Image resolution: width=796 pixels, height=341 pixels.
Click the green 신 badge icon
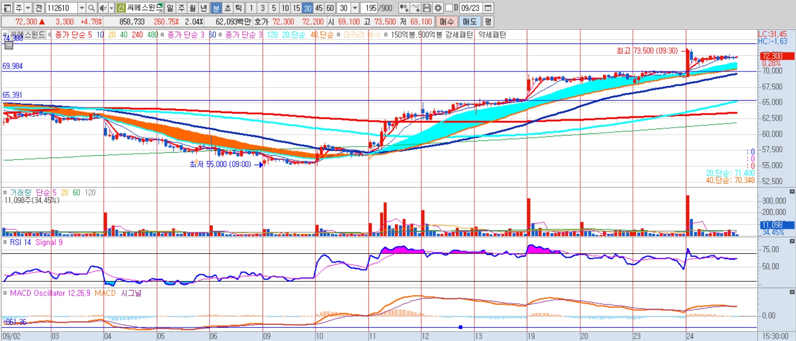[x=121, y=8]
